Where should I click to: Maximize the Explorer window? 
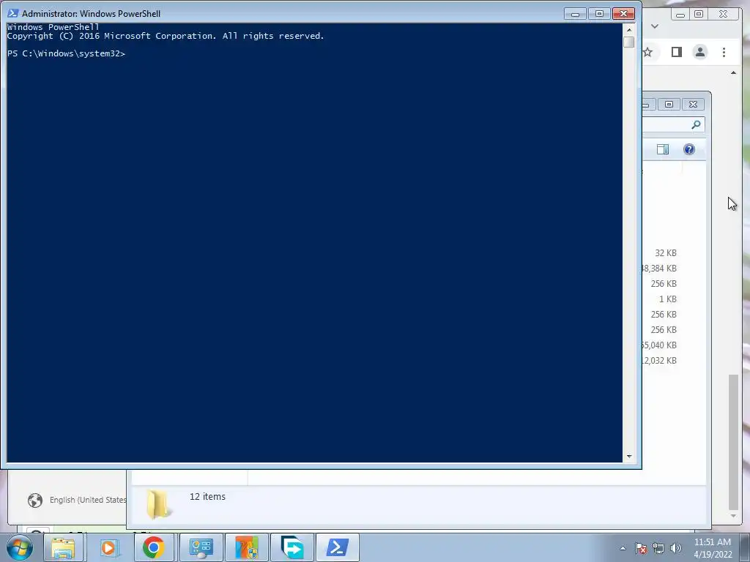tap(669, 104)
